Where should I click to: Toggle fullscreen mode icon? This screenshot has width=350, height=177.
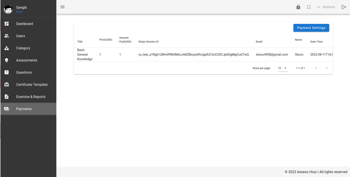click(309, 7)
